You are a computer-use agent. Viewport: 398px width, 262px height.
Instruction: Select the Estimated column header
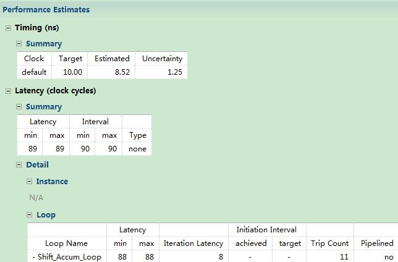(x=112, y=59)
